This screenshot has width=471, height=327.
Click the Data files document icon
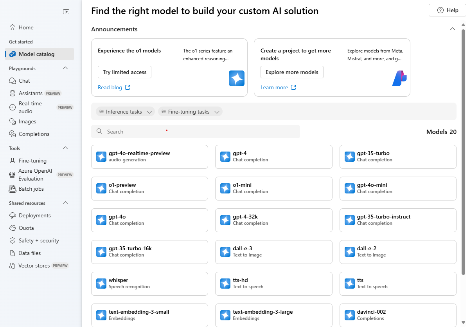pos(13,253)
